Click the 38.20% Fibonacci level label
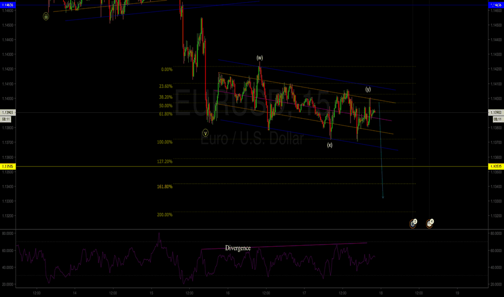Image resolution: width=504 pixels, height=297 pixels. 166,97
